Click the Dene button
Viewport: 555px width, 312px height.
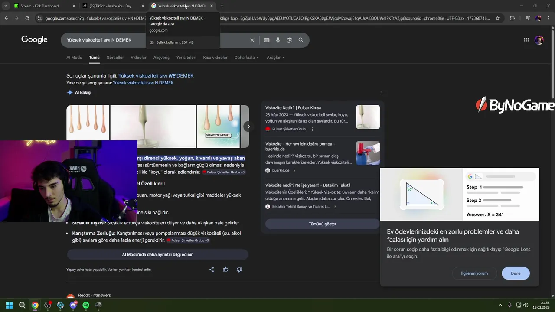(x=516, y=273)
